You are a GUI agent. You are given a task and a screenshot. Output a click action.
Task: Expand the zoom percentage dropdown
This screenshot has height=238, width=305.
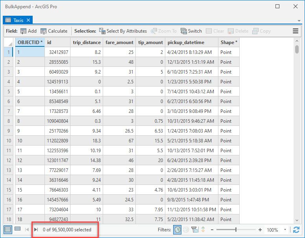pyautogui.click(x=285, y=230)
